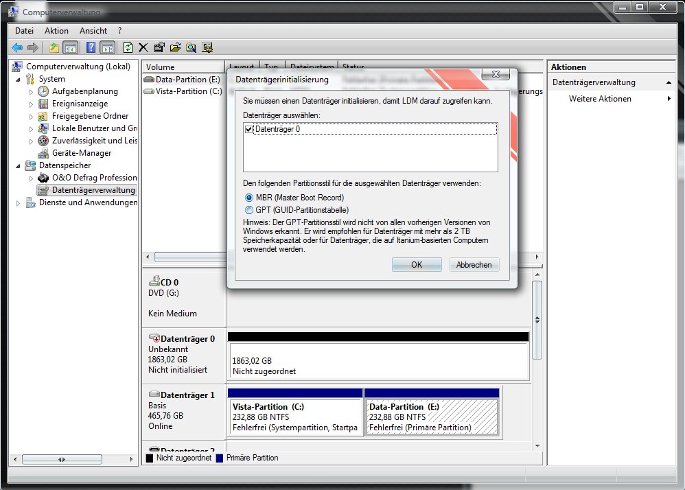Click the Volume column header
This screenshot has width=685, height=490.
point(183,67)
